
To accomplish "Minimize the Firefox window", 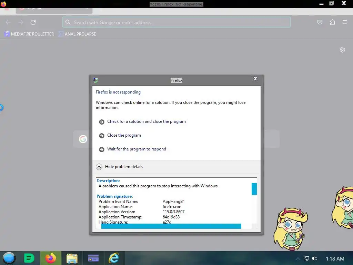I will click(322, 4).
